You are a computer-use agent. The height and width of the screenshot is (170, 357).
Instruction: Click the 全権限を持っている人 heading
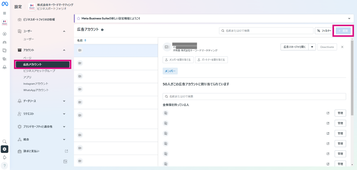coord(176,105)
